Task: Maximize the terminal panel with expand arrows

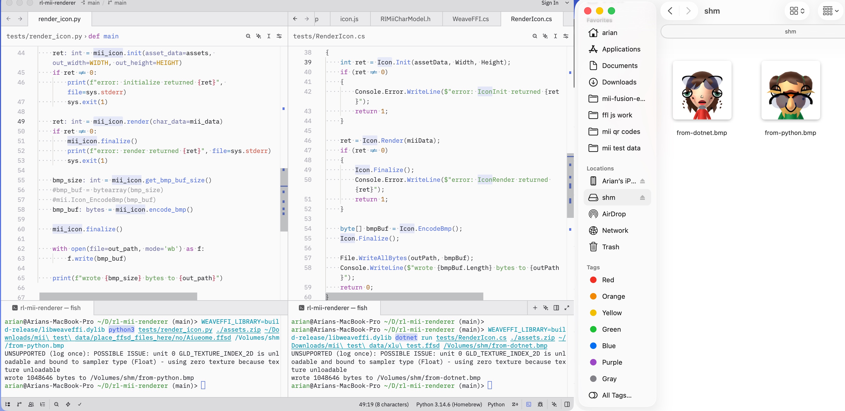Action: pyautogui.click(x=567, y=307)
